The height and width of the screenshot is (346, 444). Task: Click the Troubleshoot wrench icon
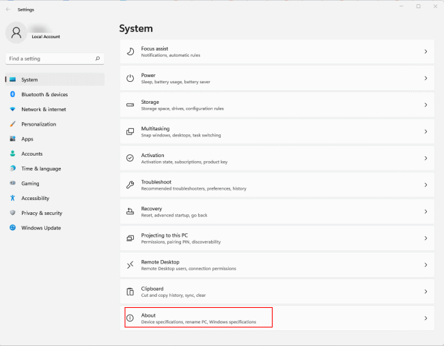130,185
